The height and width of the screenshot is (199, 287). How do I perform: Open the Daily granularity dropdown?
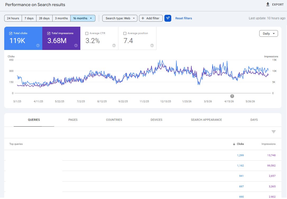tap(269, 34)
